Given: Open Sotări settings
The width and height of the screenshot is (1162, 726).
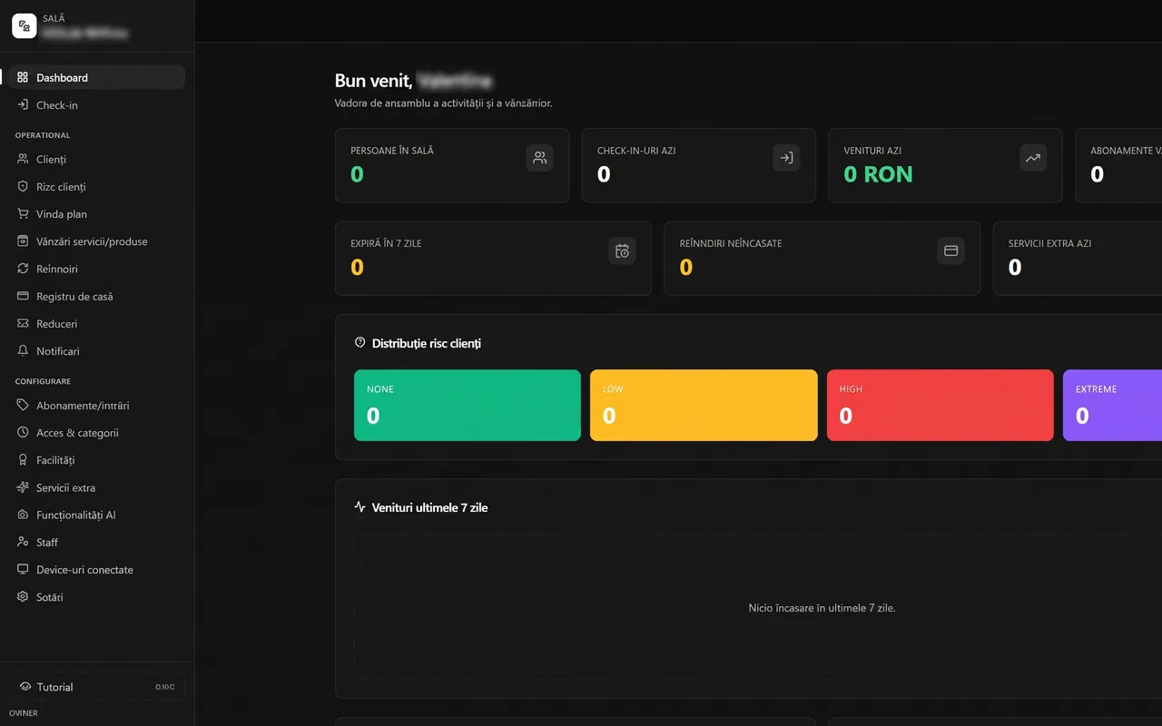Looking at the screenshot, I should [x=96, y=597].
